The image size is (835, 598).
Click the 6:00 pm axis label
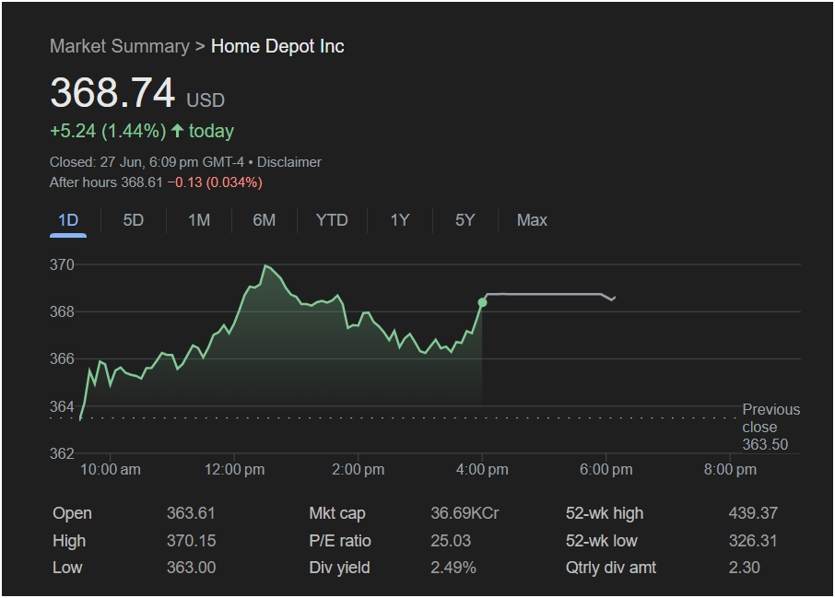coord(606,470)
